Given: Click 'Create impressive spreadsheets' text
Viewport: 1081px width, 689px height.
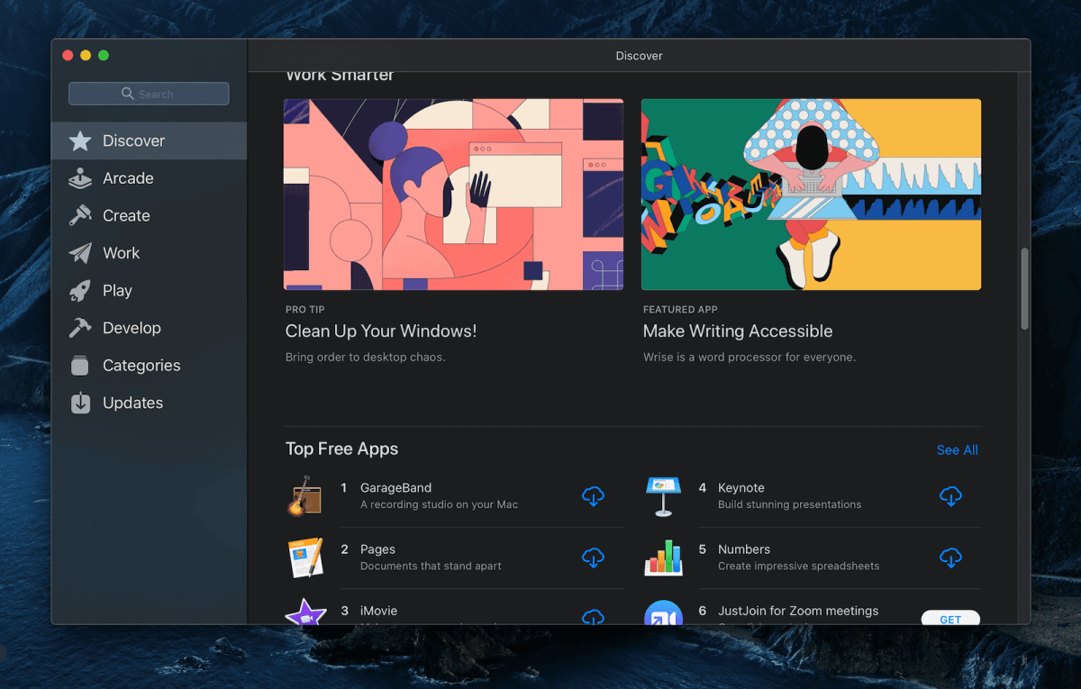Looking at the screenshot, I should point(798,566).
